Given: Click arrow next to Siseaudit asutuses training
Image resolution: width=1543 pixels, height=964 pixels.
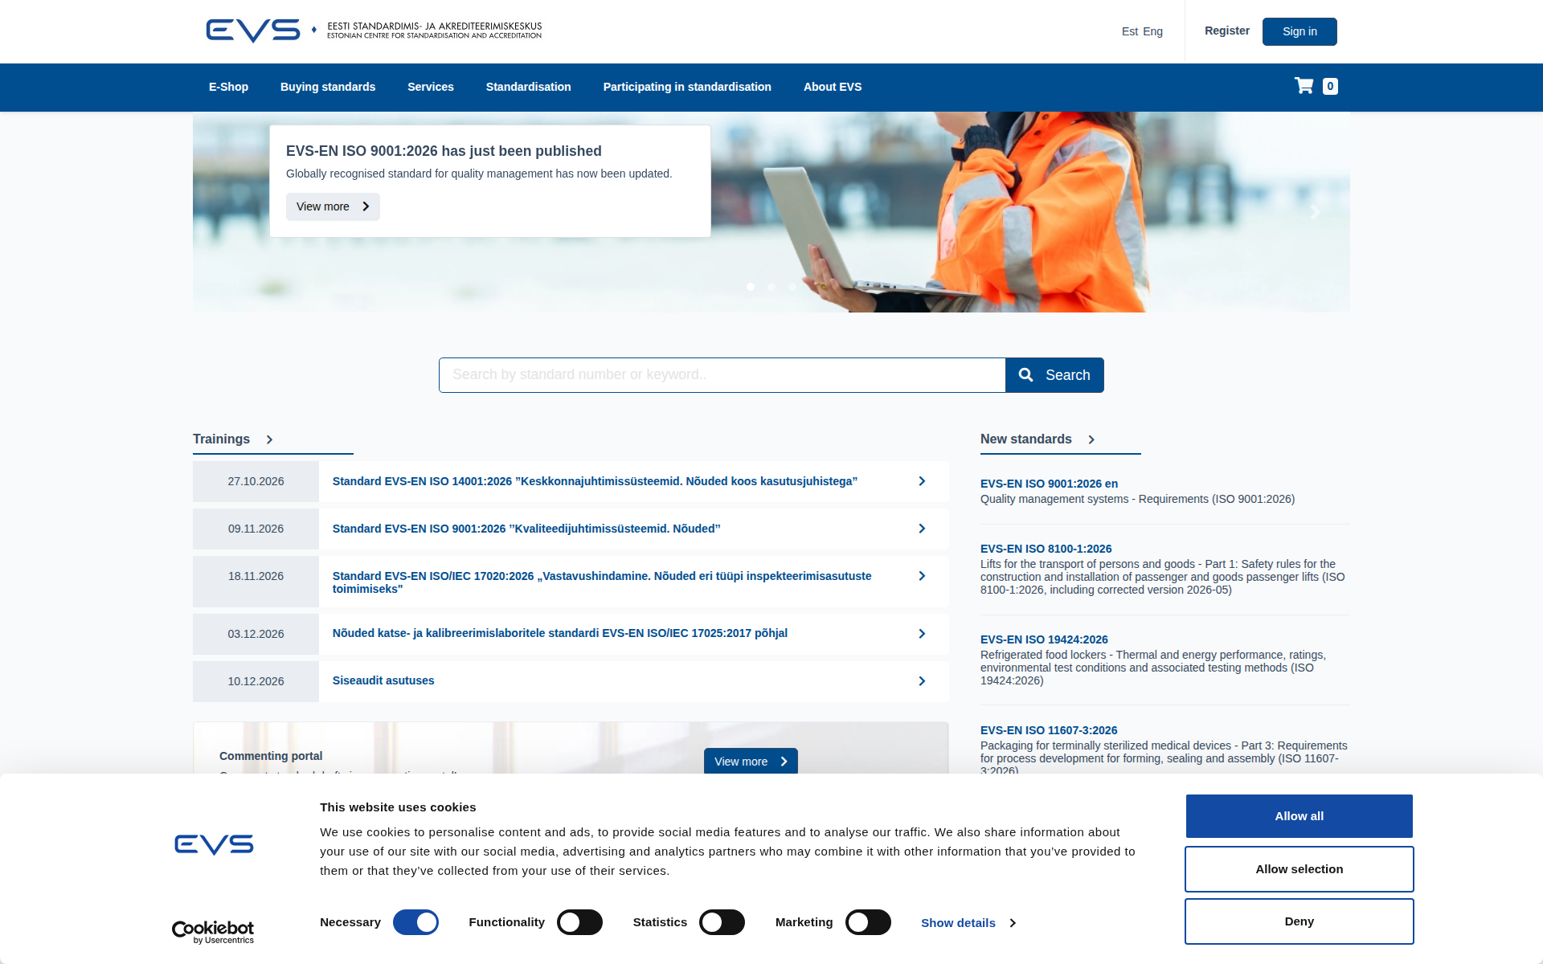Looking at the screenshot, I should tap(922, 681).
